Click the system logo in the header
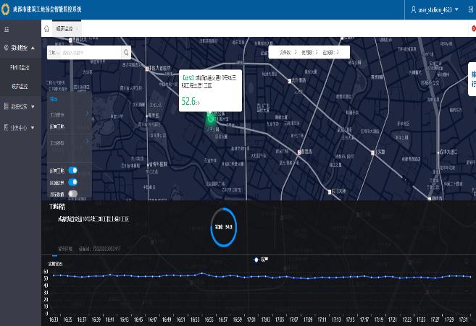This screenshot has width=476, height=326. coord(6,9)
